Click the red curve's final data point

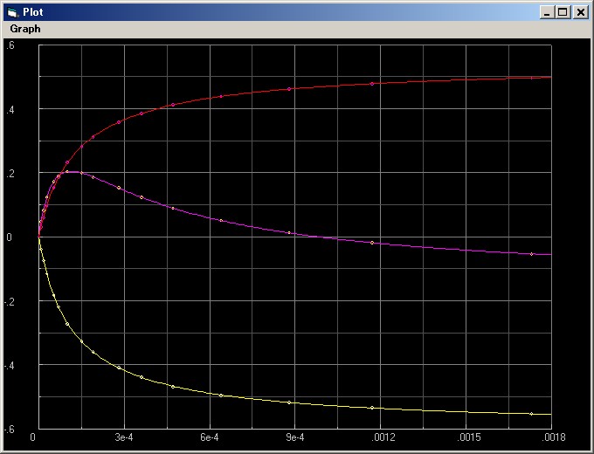tap(531, 78)
